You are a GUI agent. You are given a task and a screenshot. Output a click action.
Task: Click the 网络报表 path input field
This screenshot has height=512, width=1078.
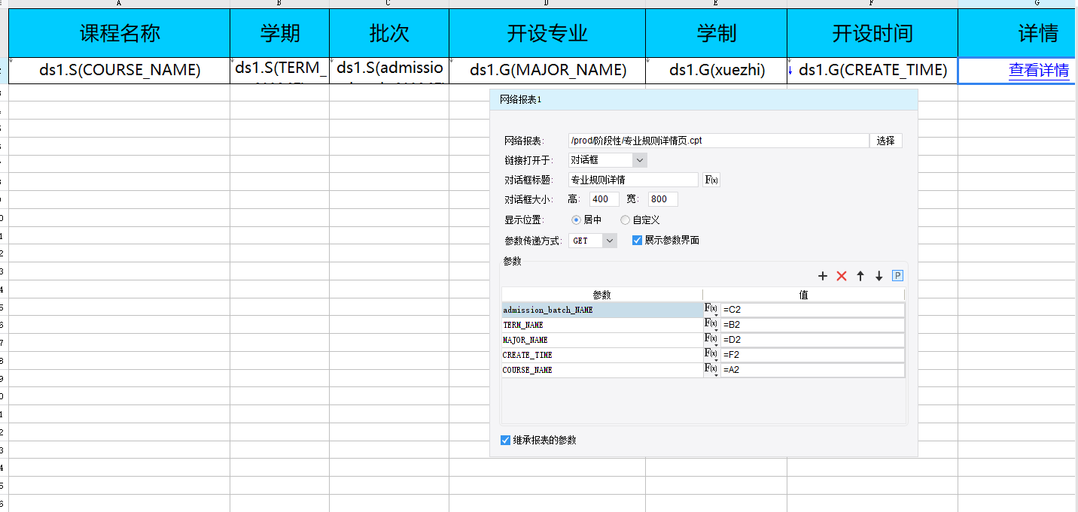(719, 141)
